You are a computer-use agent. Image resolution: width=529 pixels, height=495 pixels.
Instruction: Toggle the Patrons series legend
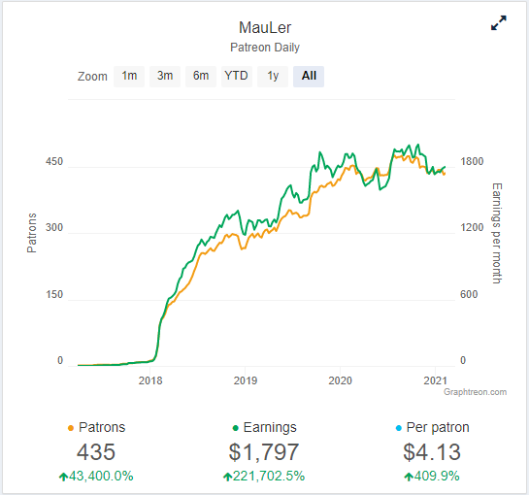tap(96, 427)
